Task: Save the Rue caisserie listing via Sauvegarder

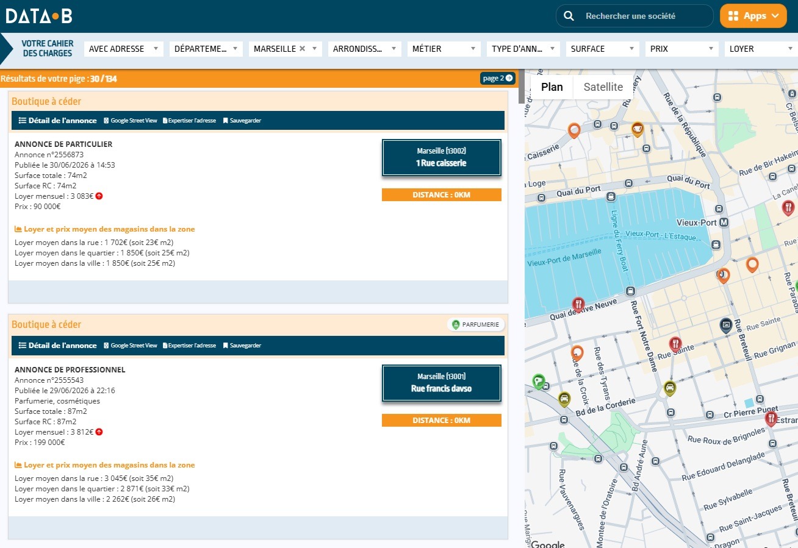Action: click(242, 121)
